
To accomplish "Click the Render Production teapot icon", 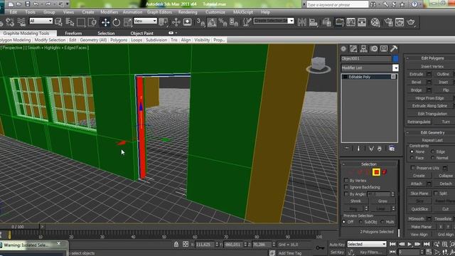I will pos(411,22).
